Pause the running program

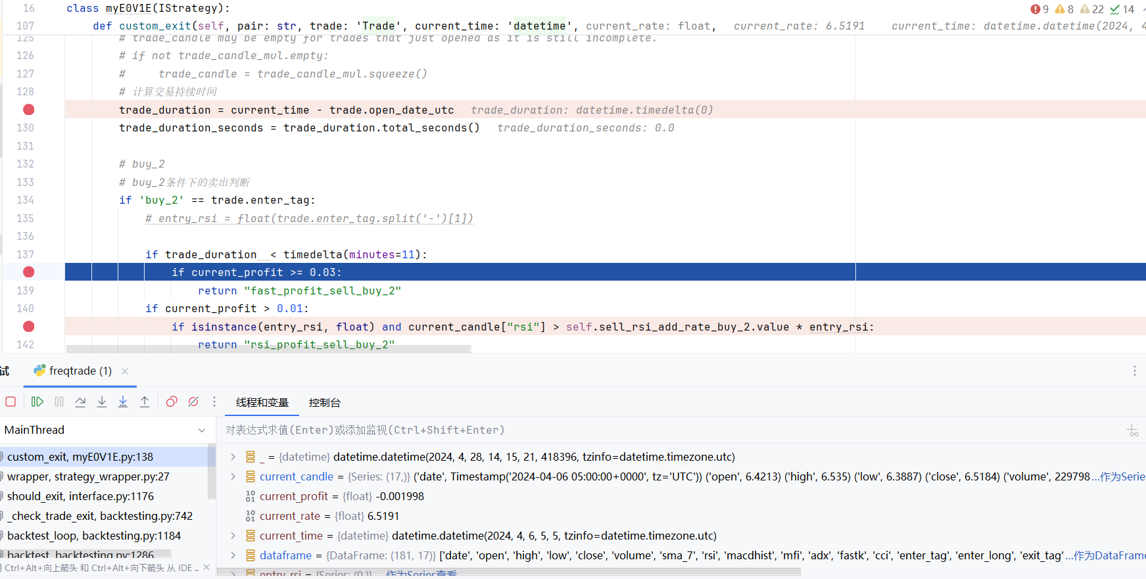point(59,402)
